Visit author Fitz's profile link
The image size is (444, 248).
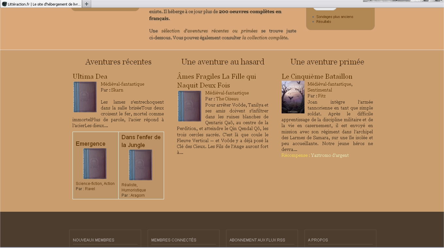pos(322,96)
